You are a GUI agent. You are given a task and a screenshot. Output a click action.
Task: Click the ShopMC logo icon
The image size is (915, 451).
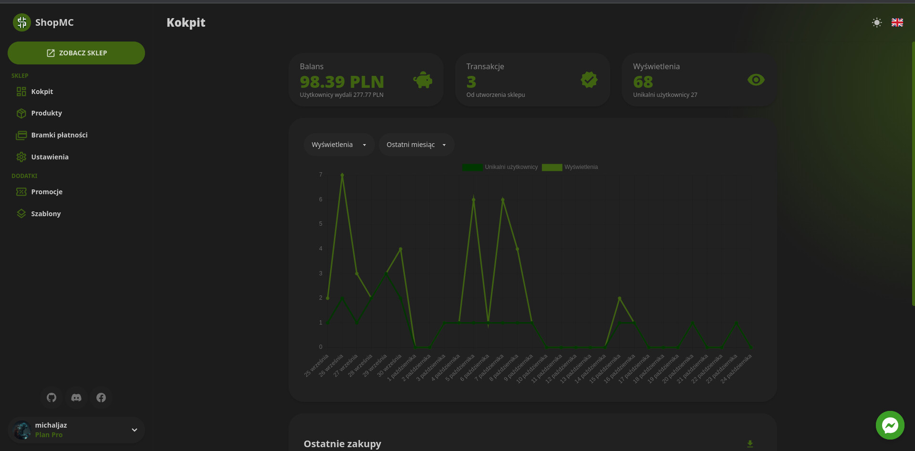coord(21,22)
